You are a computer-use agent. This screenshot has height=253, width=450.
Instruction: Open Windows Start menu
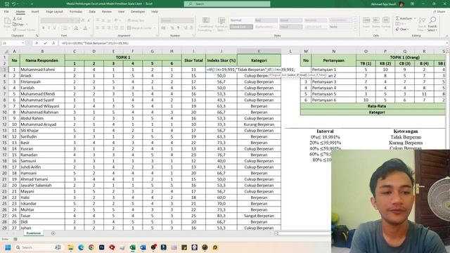point(8,247)
